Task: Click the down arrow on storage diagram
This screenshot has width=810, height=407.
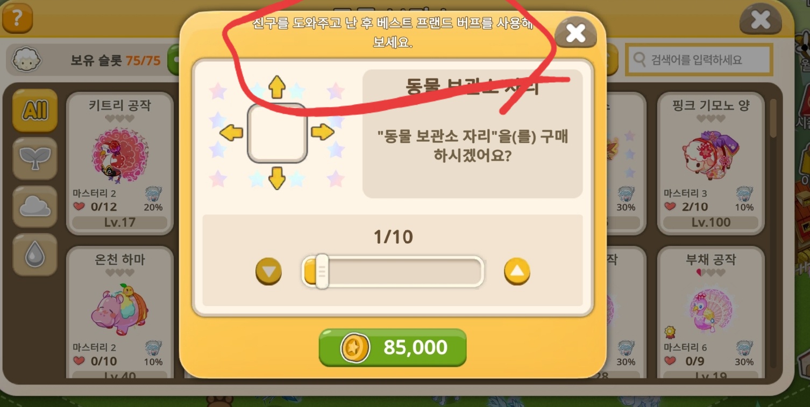Action: 276,178
